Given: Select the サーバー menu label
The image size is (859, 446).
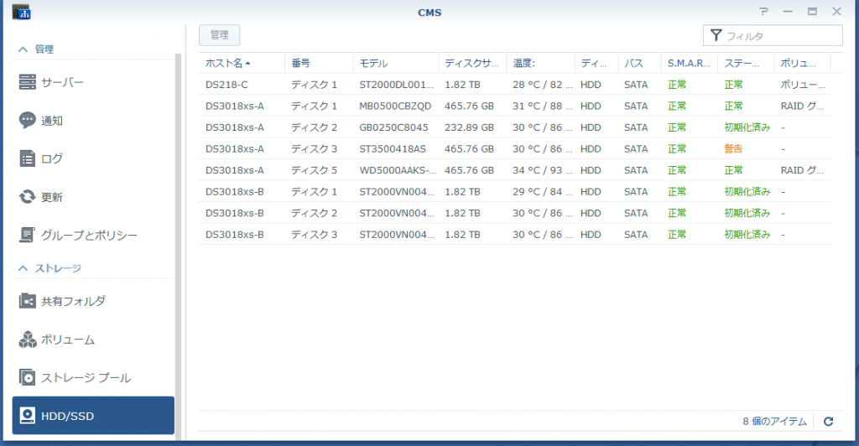Looking at the screenshot, I should coord(62,83).
